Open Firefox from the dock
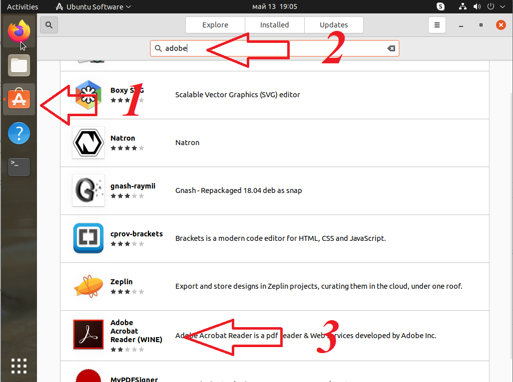 [19, 31]
